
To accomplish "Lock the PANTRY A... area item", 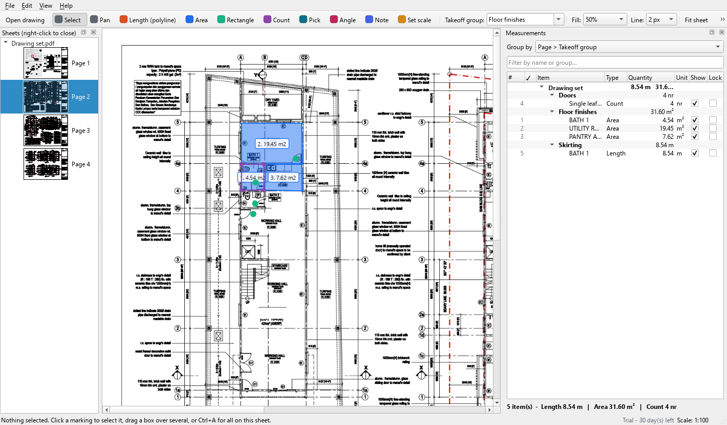I will click(x=713, y=137).
